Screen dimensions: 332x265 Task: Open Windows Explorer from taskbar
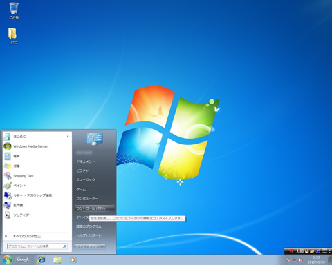tap(57, 260)
